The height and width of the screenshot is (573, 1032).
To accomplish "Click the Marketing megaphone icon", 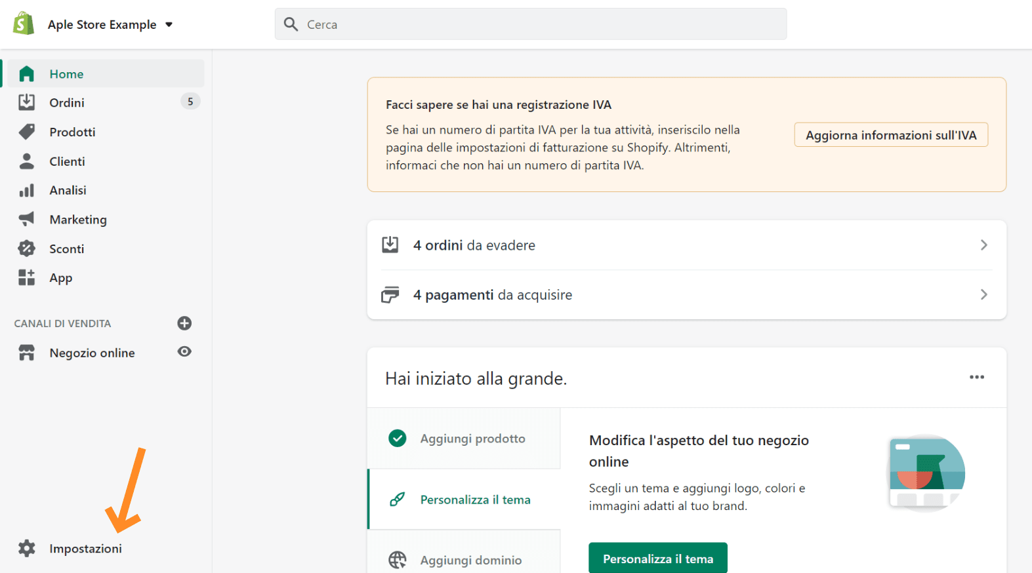I will (x=26, y=219).
